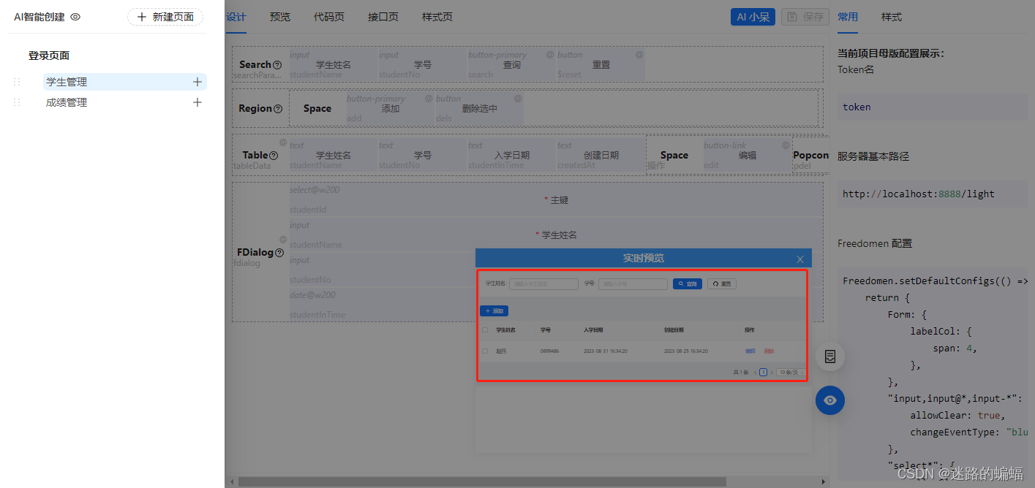This screenshot has width=1035, height=488.
Task: Select the 常用 tab in right panel
Action: coord(848,17)
